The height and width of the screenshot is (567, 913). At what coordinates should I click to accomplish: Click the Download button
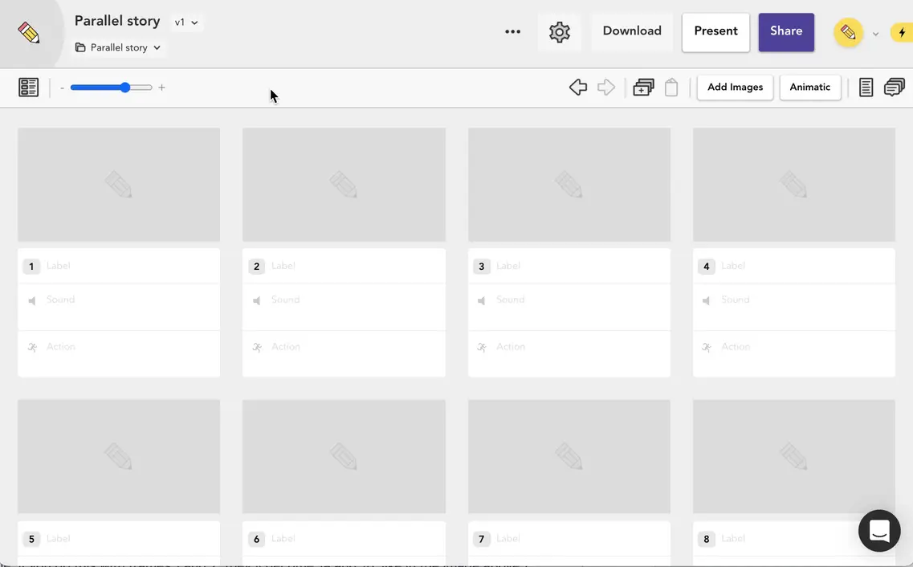(x=632, y=31)
